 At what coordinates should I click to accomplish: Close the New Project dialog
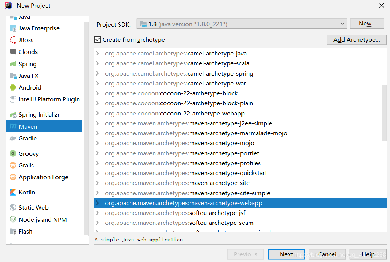[x=382, y=5]
